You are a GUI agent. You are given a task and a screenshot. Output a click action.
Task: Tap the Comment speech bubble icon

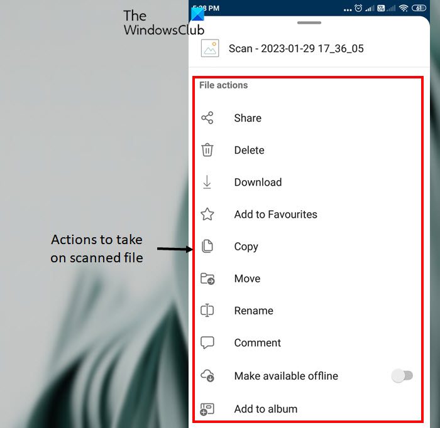point(207,343)
